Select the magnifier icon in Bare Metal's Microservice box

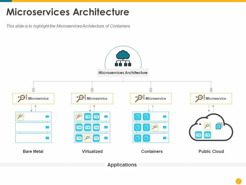22,98
